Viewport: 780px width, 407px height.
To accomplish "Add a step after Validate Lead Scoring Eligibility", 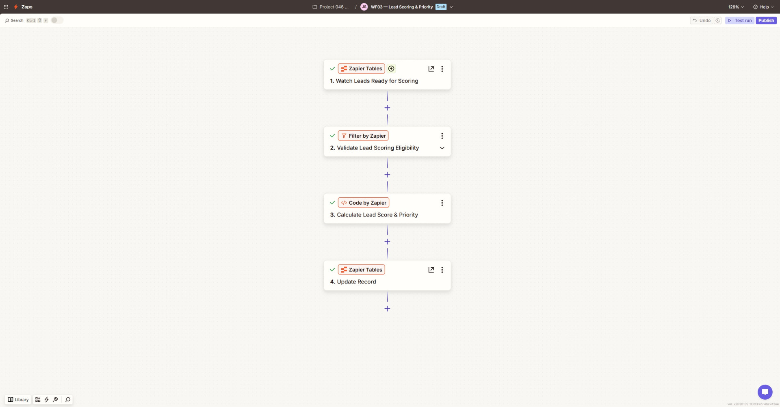I will (387, 175).
